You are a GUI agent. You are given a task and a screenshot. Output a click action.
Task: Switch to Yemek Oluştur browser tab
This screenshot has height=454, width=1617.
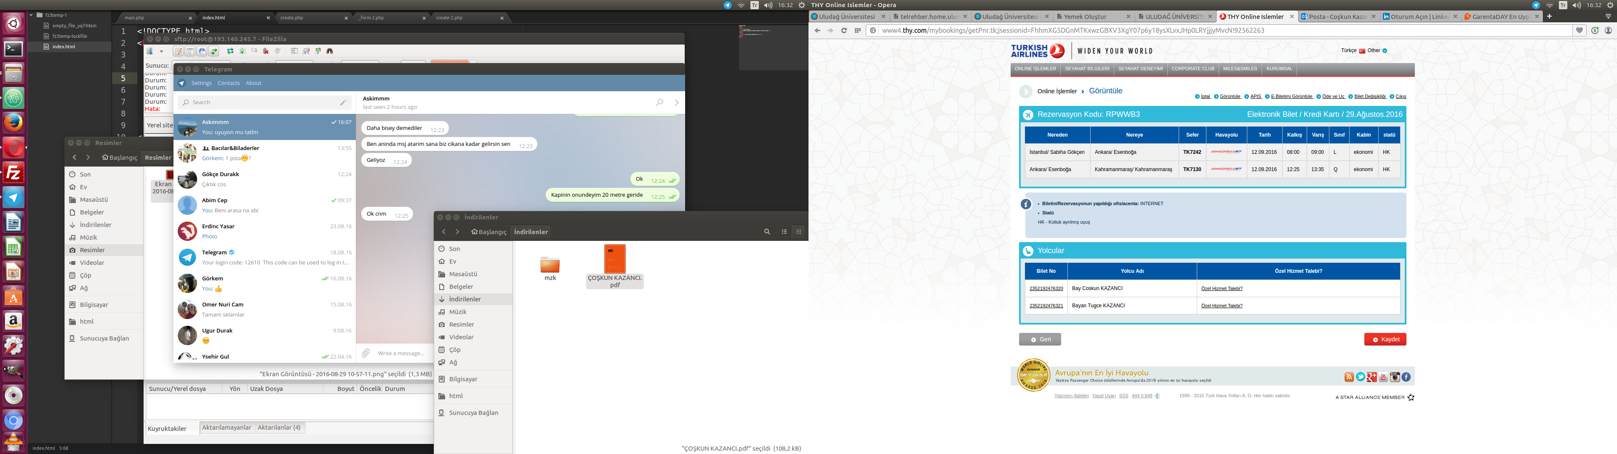click(1094, 17)
